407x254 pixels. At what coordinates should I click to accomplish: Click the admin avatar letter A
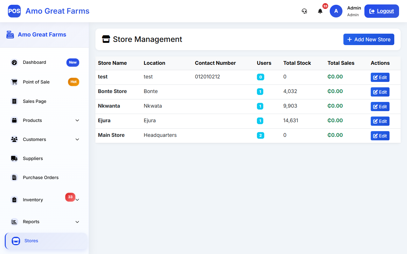point(336,11)
